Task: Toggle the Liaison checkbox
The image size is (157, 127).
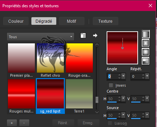Action: point(110,123)
